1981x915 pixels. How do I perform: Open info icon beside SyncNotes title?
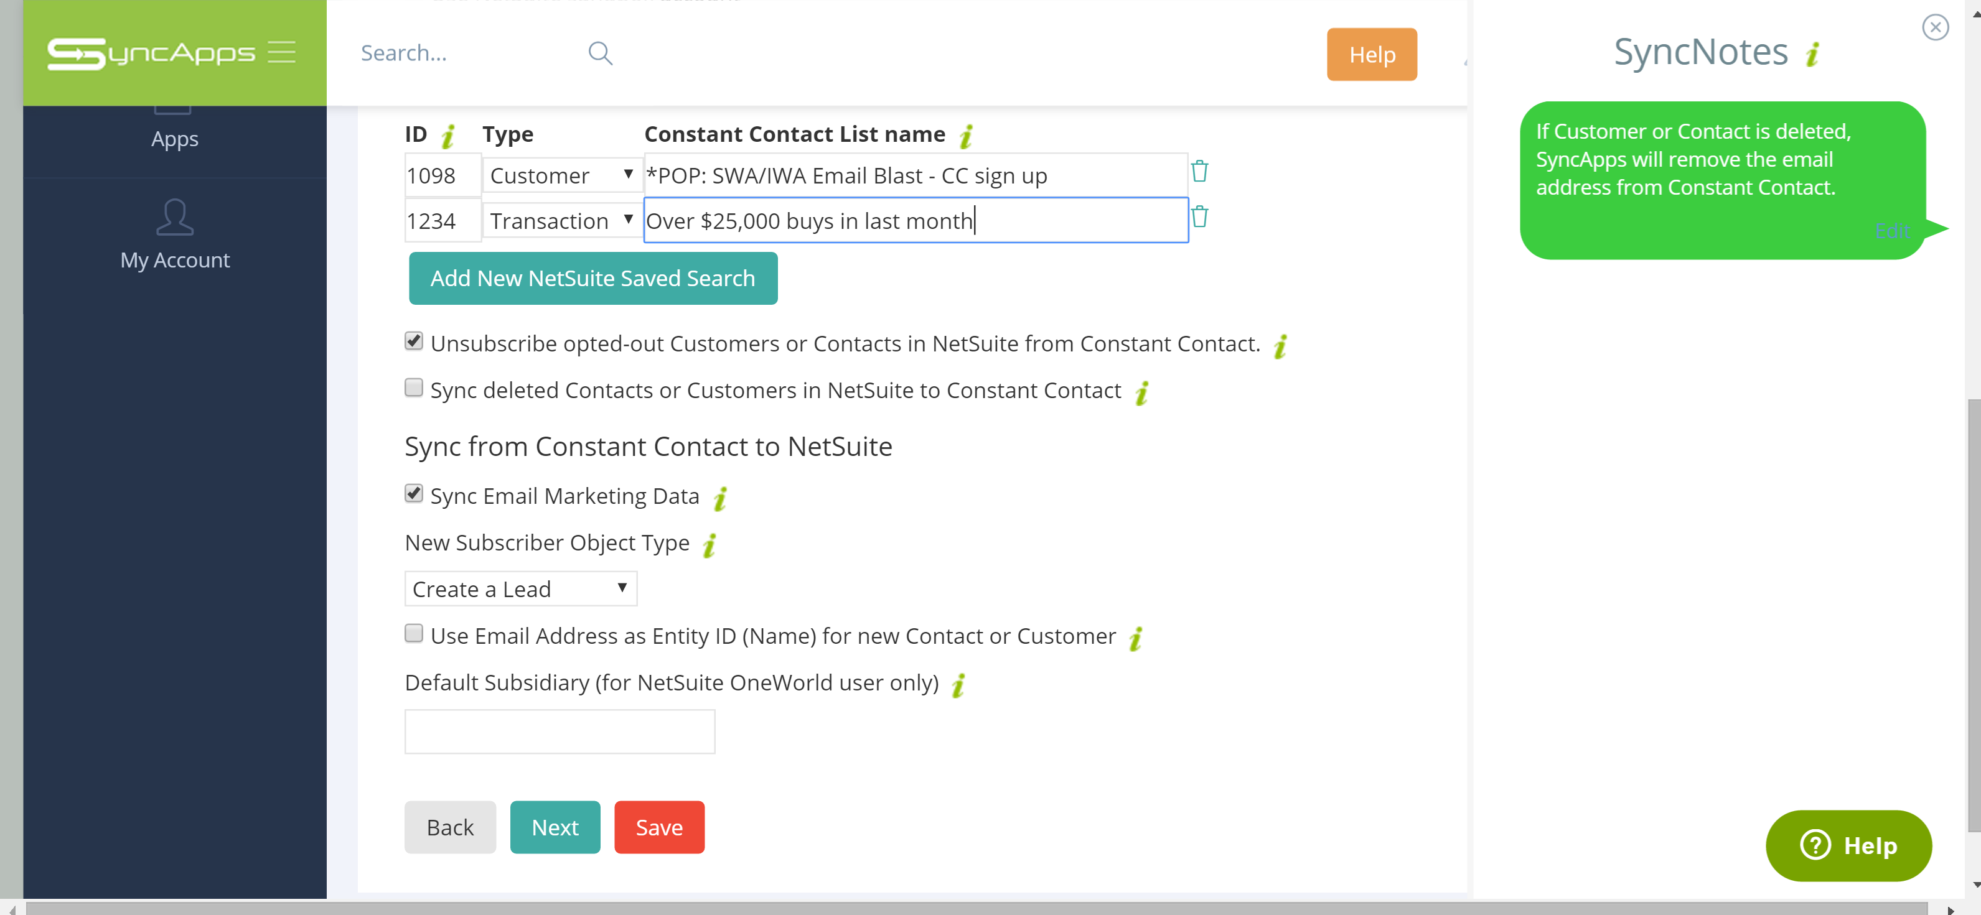[x=1812, y=54]
